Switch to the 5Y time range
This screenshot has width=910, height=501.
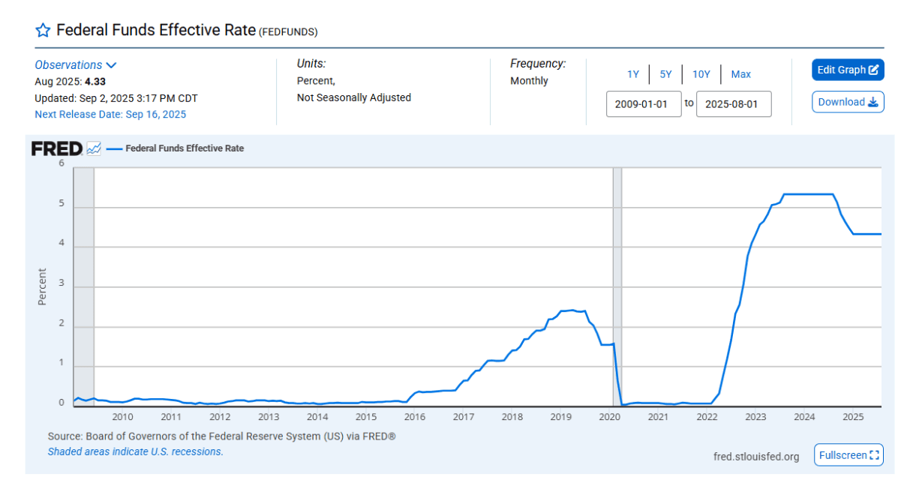(x=665, y=74)
